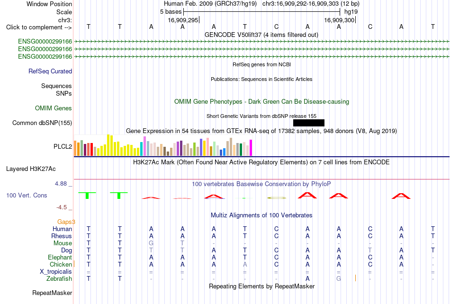Open the GENCODE V50lift37 track title
The image size is (450, 304).
click(261, 35)
